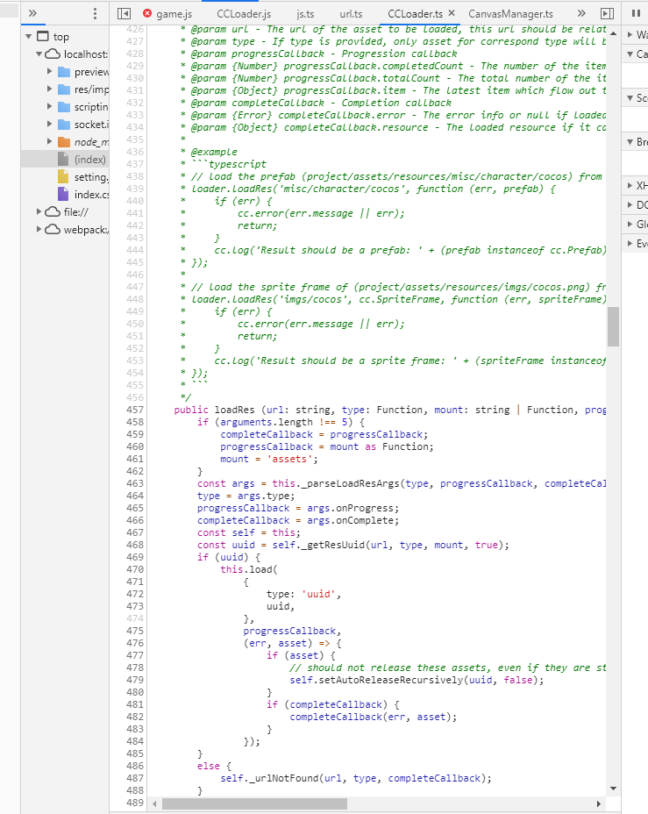This screenshot has height=814, width=648.
Task: Collapse the top frame tree node
Action: coord(29,36)
